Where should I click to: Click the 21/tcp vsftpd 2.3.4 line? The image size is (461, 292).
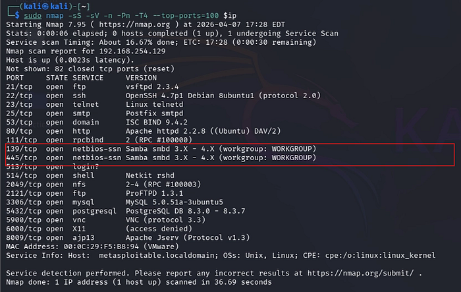[92, 87]
